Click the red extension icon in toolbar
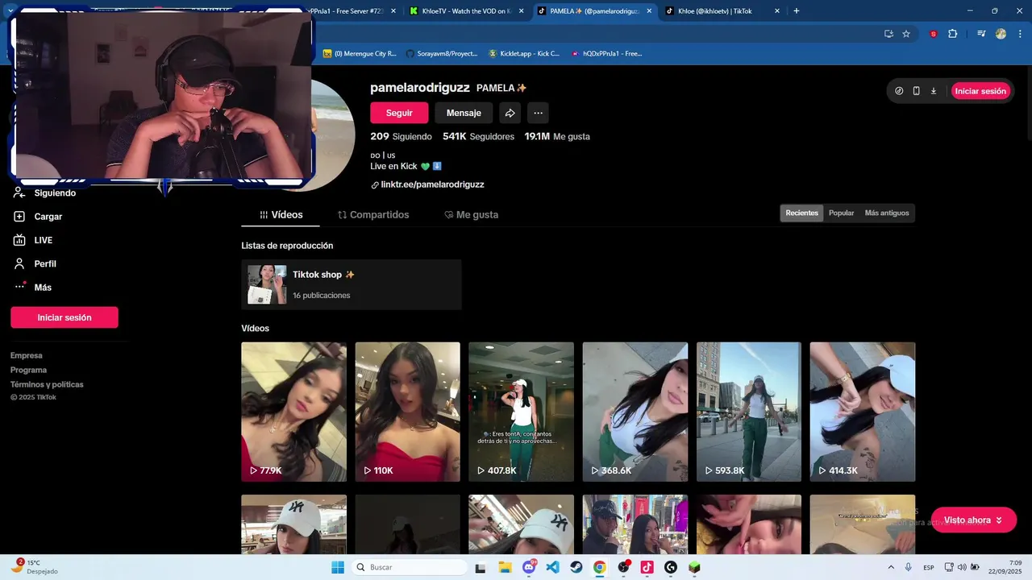This screenshot has height=580, width=1032. pyautogui.click(x=934, y=34)
